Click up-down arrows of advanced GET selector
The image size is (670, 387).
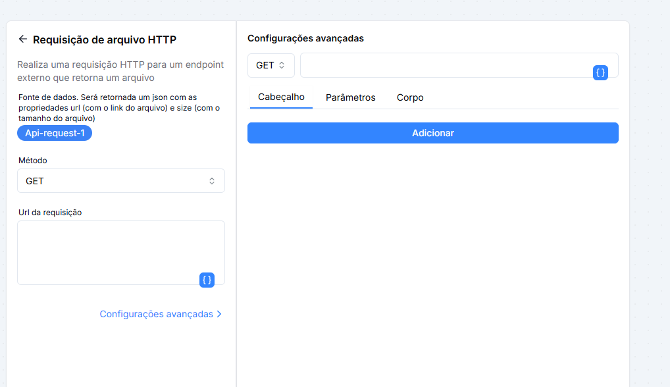pyautogui.click(x=282, y=65)
